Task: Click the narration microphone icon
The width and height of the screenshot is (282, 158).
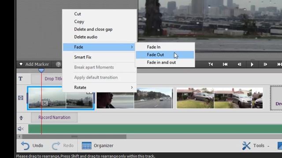Action: [21, 118]
